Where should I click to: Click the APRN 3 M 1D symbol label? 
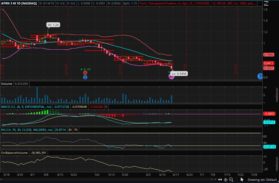point(19,3)
